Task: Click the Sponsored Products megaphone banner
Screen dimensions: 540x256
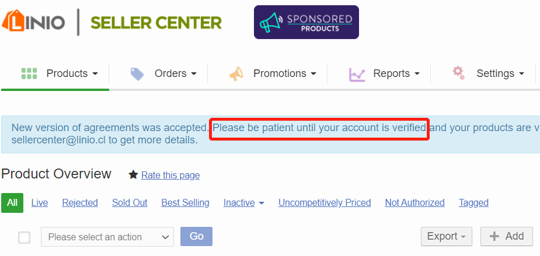Action: (306, 22)
